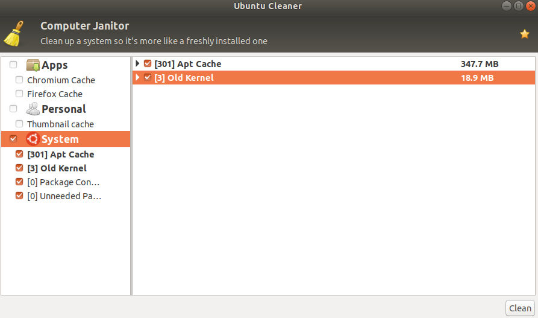Uncheck sidebar [301] Apt Cache checkbox
Screen dimensions: 538x318
coord(19,154)
